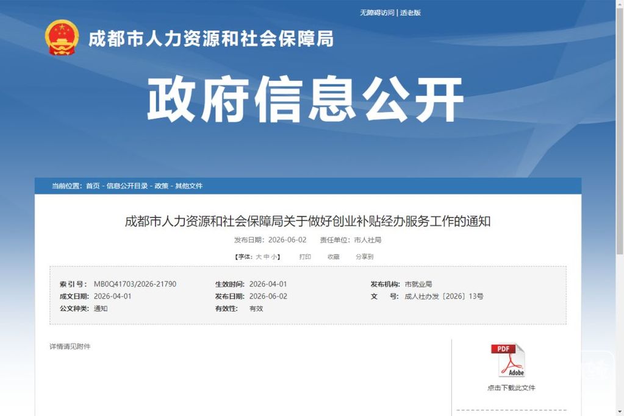This screenshot has width=624, height=416.
Task: Click 分享到 share option
Action: 365,257
